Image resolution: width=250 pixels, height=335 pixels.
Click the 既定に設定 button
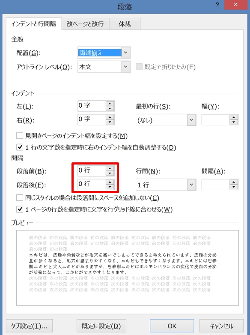pyautogui.click(x=101, y=326)
